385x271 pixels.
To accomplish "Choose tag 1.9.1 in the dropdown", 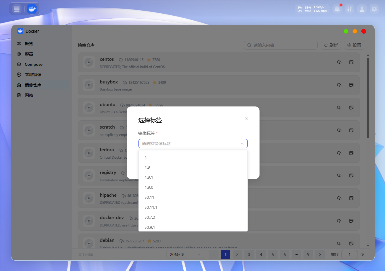I will point(193,177).
